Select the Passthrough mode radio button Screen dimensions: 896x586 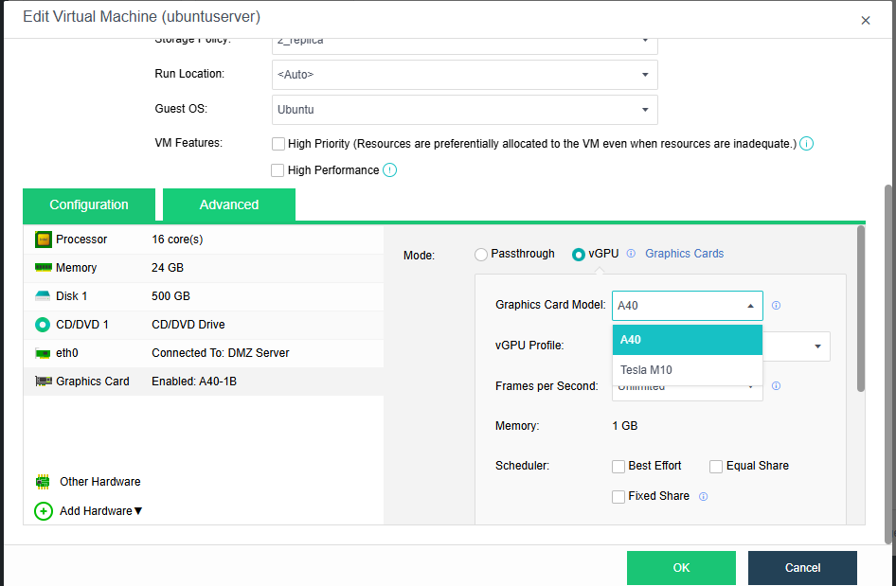(481, 254)
